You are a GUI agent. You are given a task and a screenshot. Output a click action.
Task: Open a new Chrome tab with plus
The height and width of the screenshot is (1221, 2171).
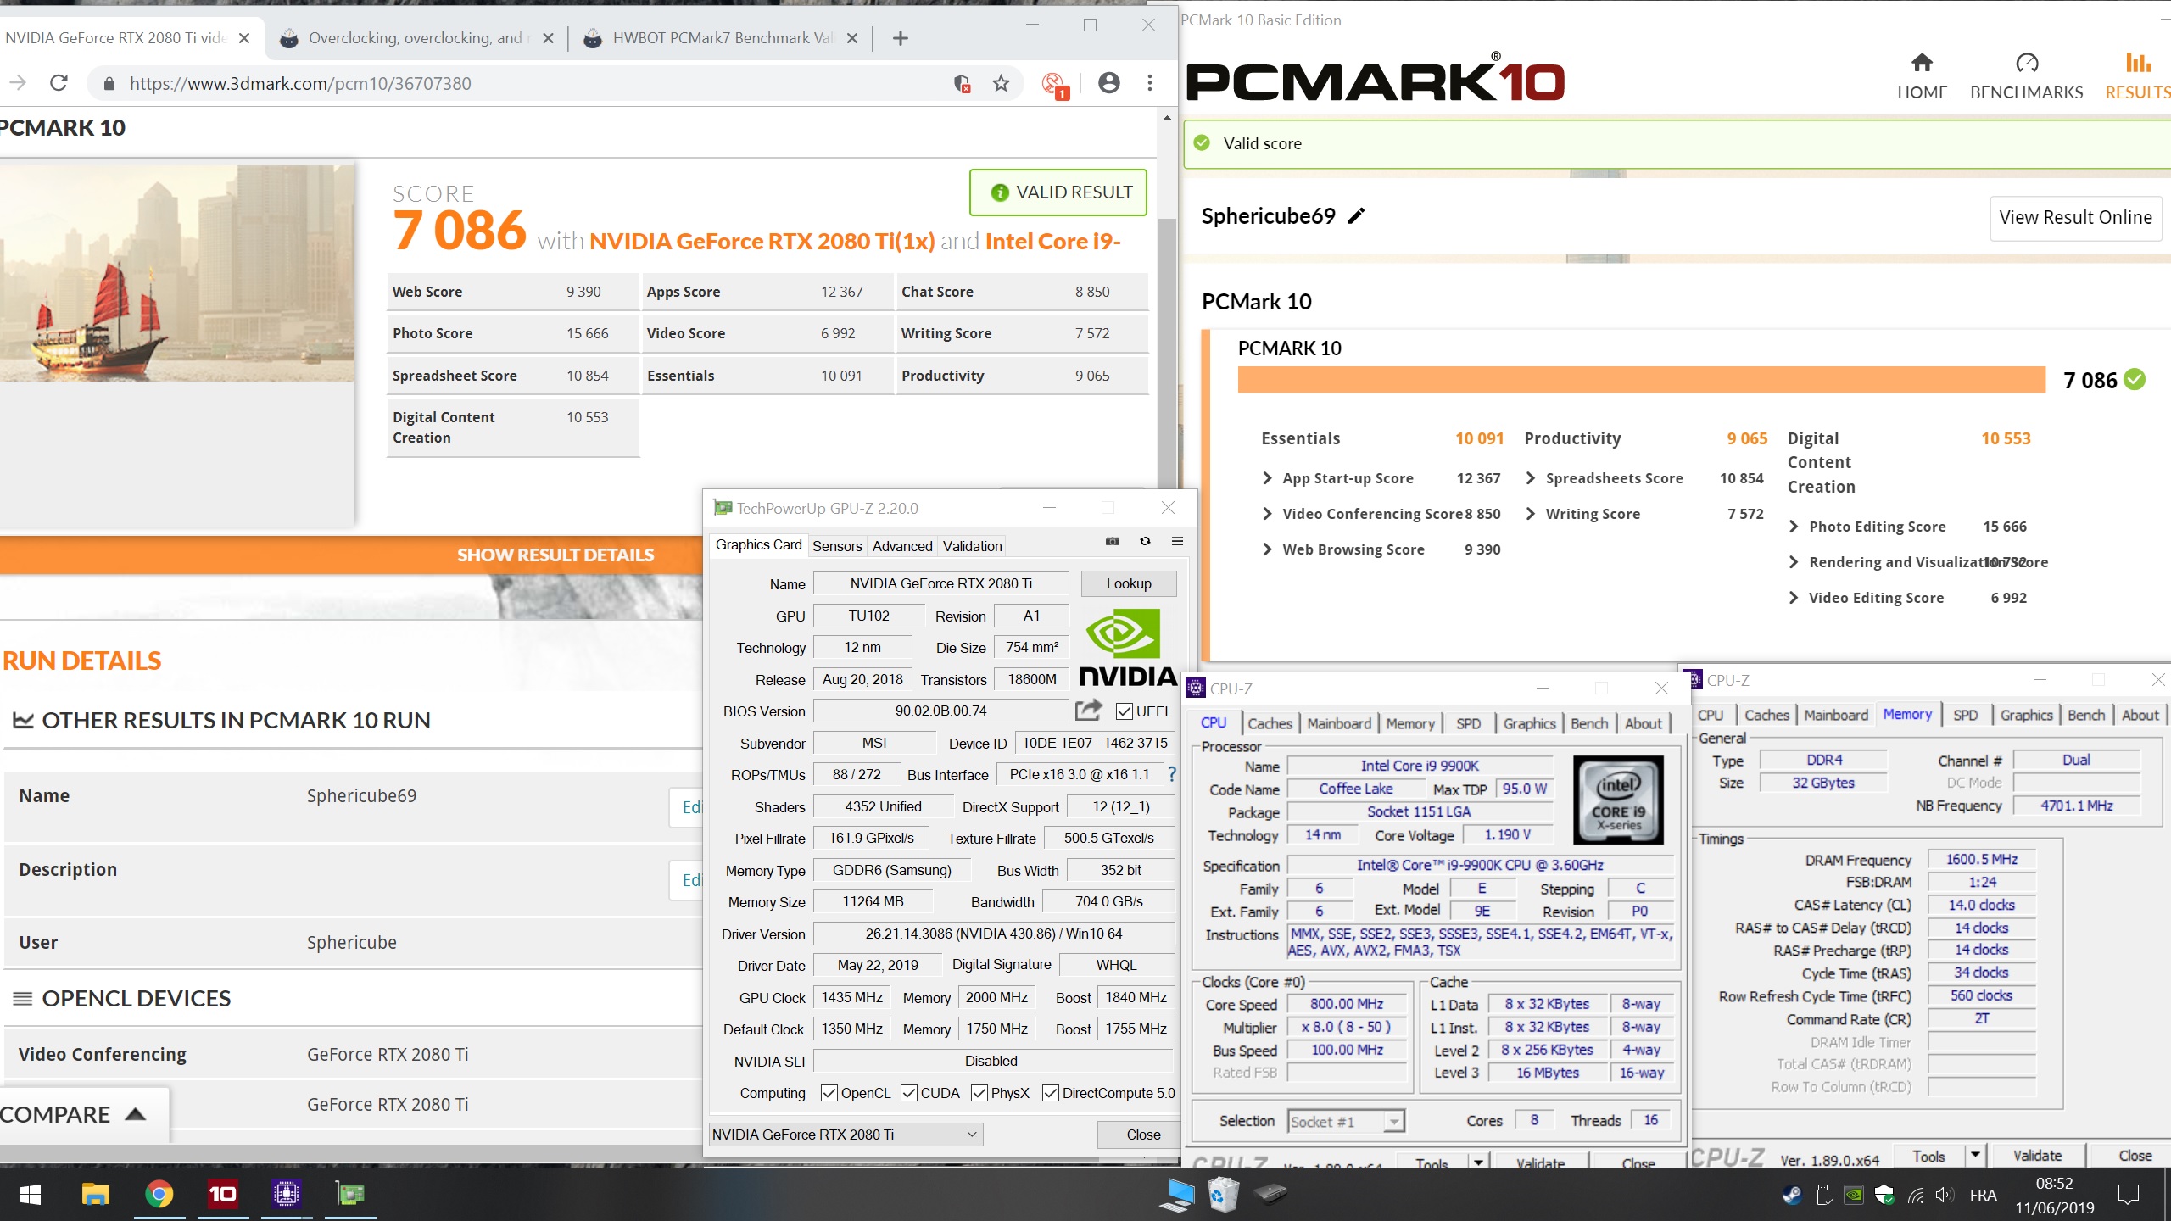coord(901,38)
